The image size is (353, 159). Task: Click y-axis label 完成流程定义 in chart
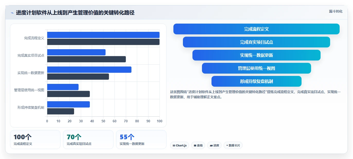pos(34,38)
